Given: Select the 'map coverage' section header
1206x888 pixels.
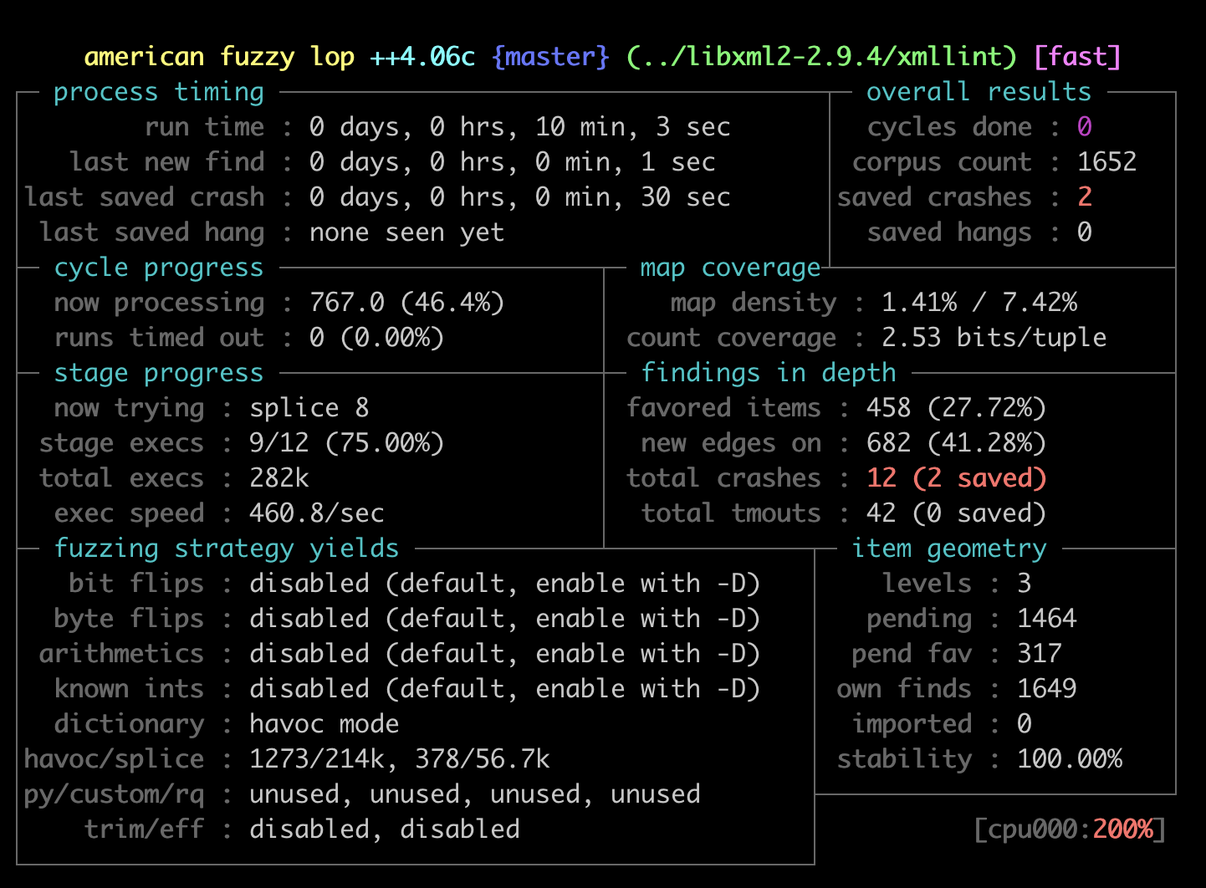Looking at the screenshot, I should 730,268.
